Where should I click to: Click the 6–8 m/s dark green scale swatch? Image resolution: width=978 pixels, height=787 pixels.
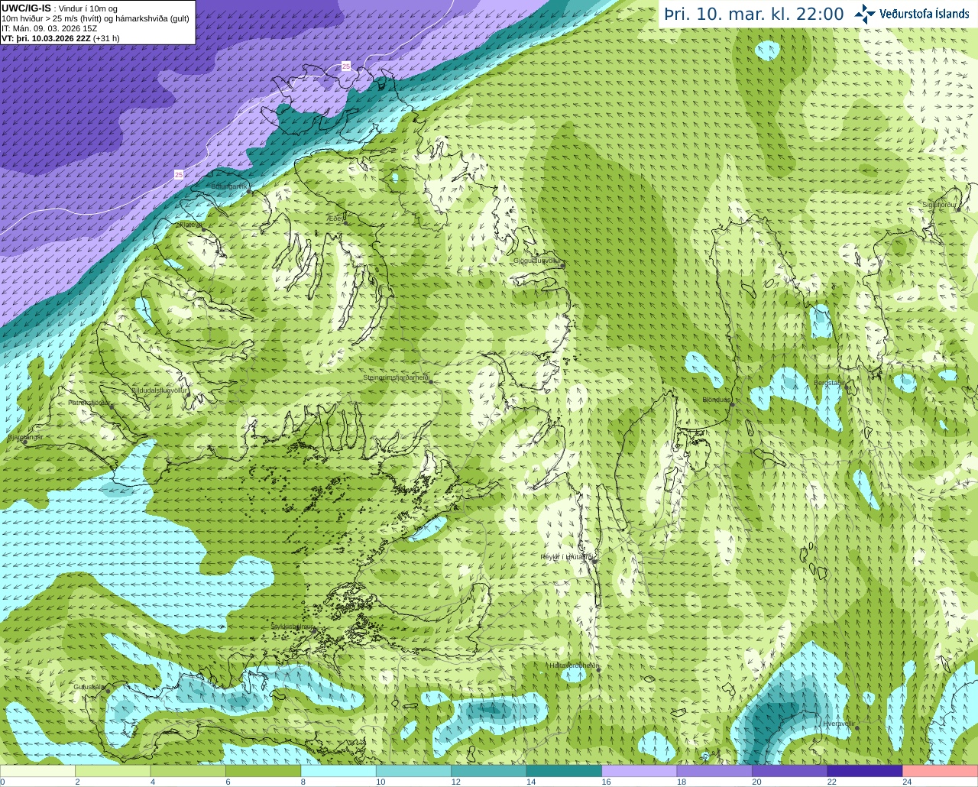[263, 771]
